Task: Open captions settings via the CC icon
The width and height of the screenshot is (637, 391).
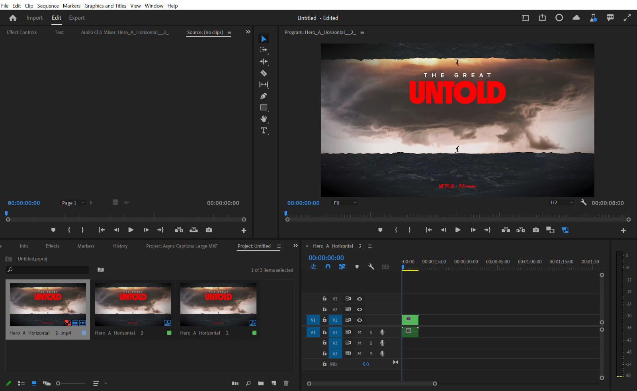Action: point(385,267)
